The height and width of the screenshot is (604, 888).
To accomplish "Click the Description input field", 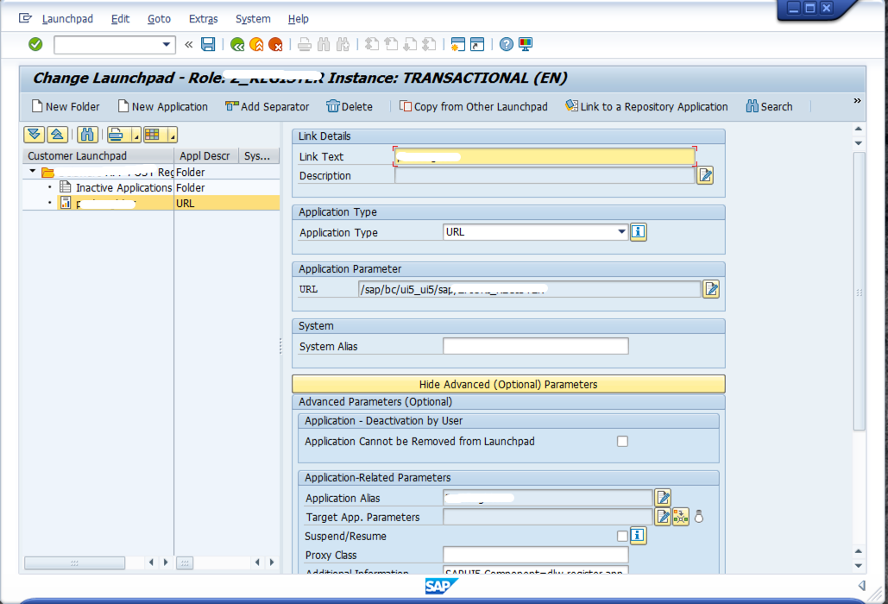I will click(545, 175).
